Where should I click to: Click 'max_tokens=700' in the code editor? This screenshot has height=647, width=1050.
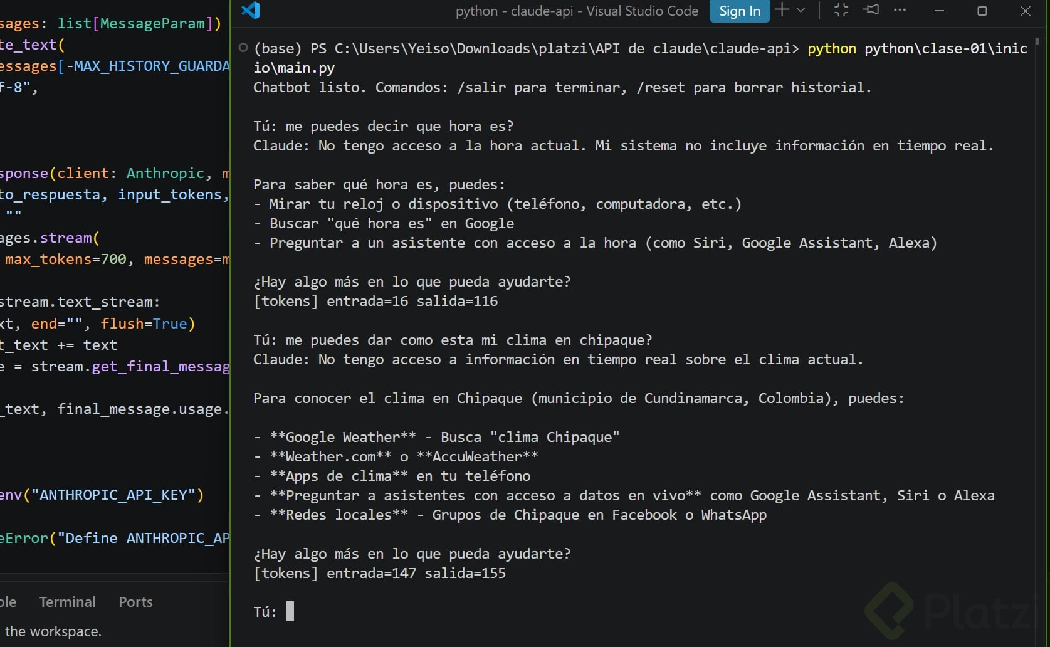coord(66,260)
